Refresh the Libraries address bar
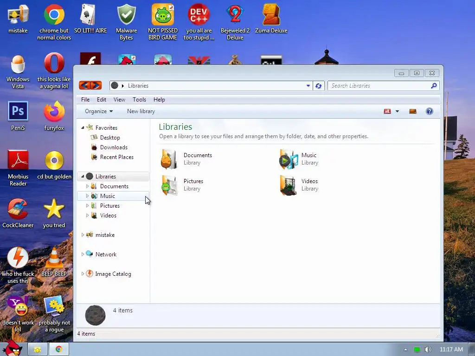The image size is (475, 356). click(x=318, y=86)
